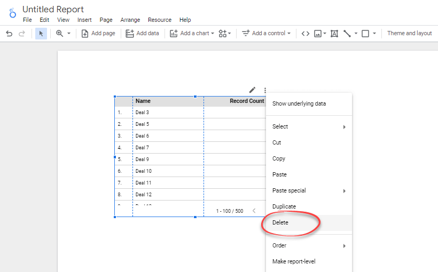
Task: Choose Make report-level in context menu
Action: (309, 261)
